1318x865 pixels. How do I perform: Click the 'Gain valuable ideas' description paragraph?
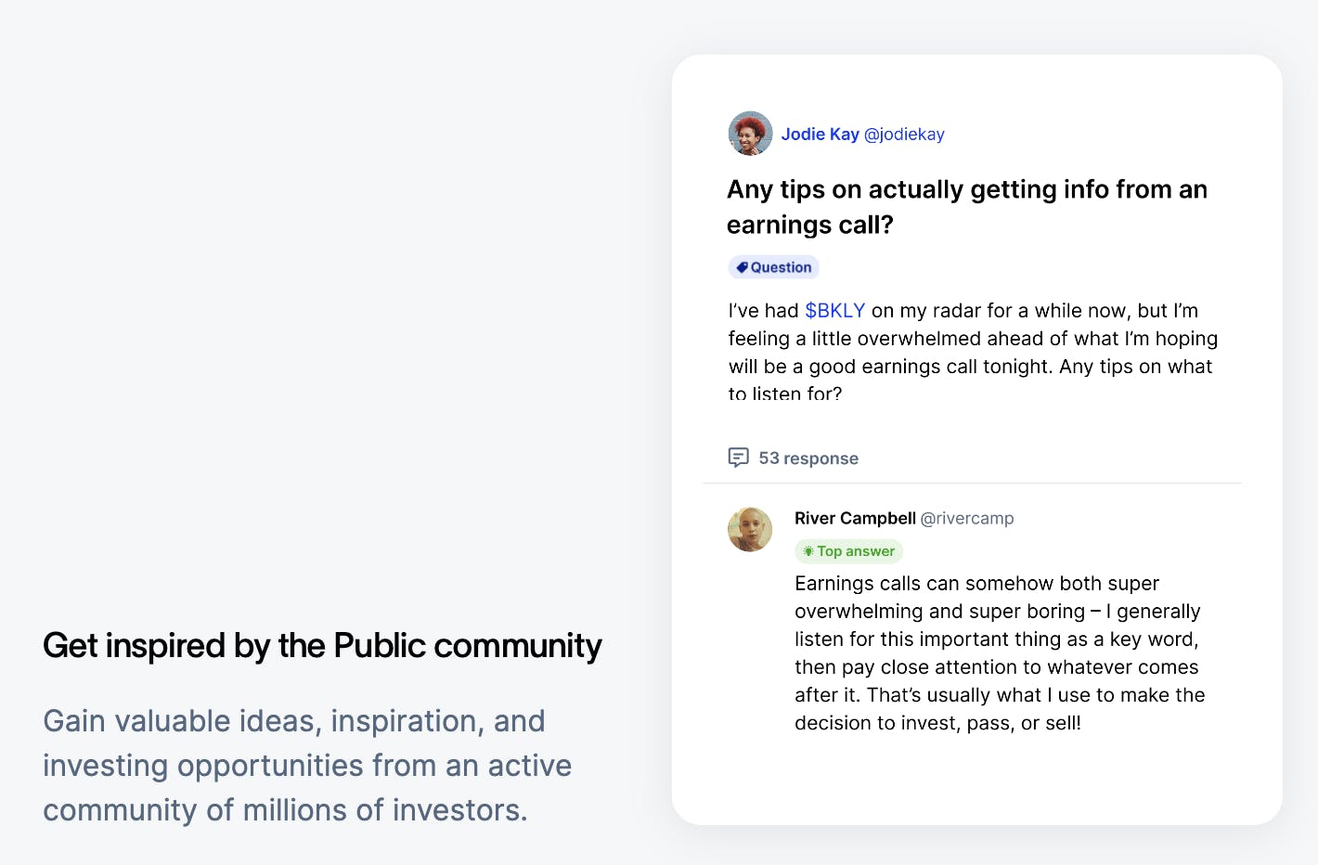[x=307, y=766]
